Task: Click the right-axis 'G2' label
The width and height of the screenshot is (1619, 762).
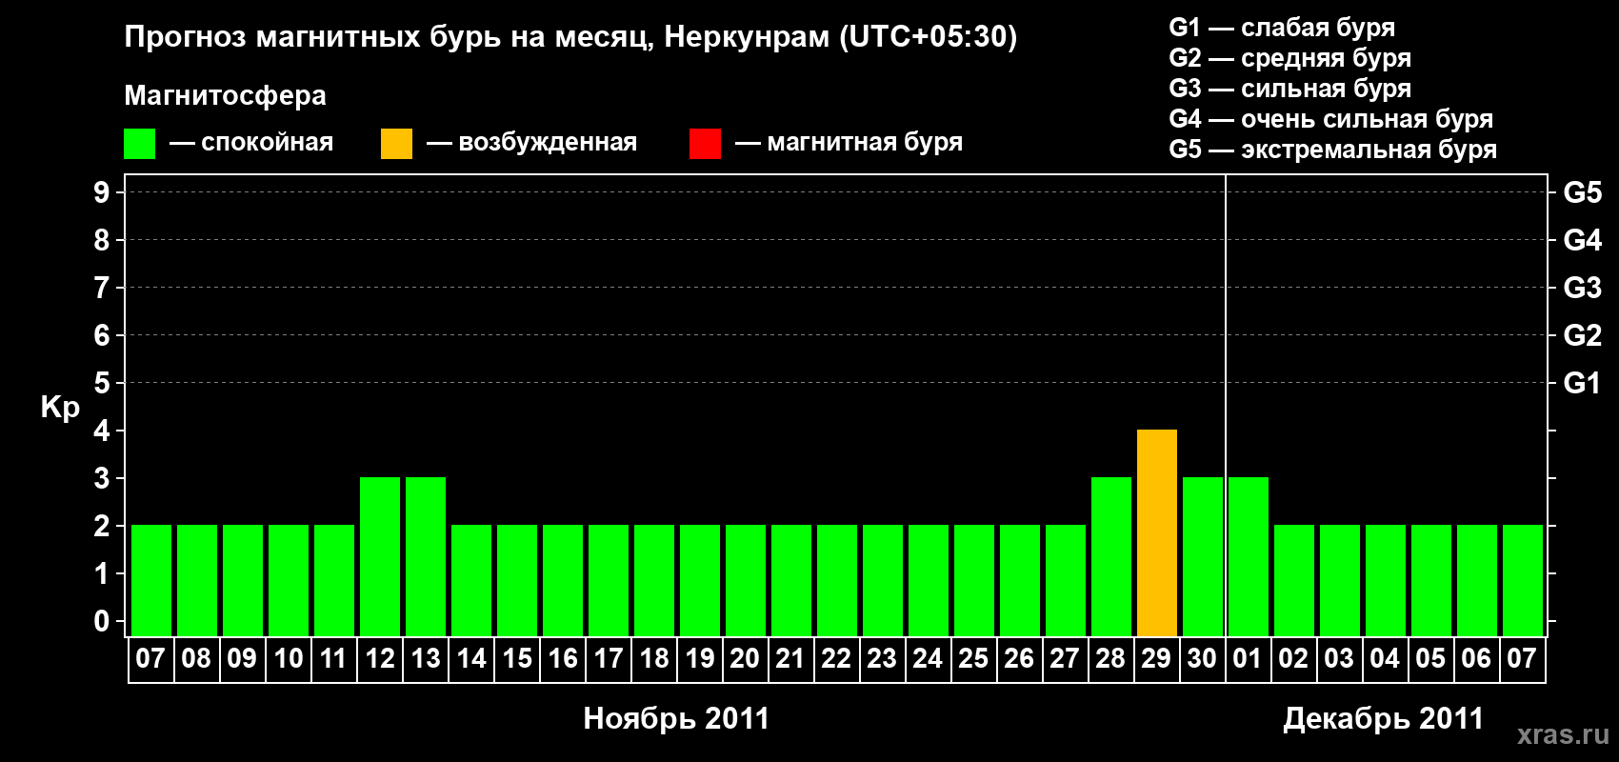Action: pyautogui.click(x=1582, y=335)
